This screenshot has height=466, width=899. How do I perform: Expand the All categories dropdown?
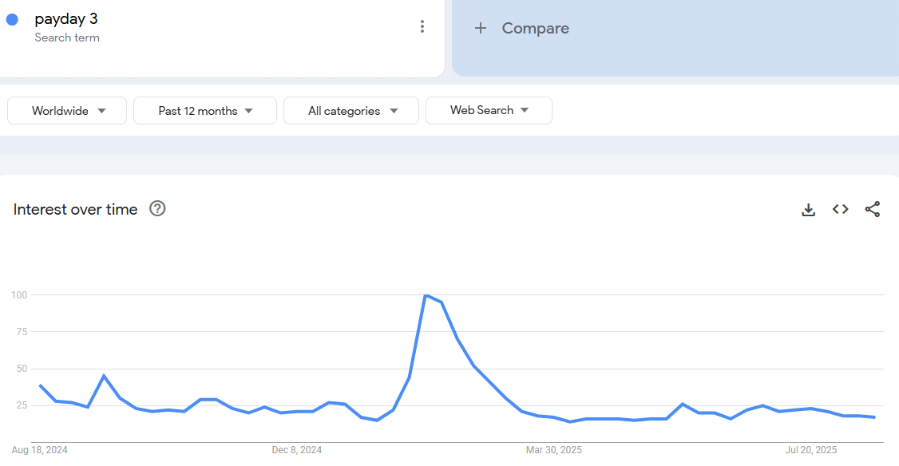pyautogui.click(x=351, y=111)
